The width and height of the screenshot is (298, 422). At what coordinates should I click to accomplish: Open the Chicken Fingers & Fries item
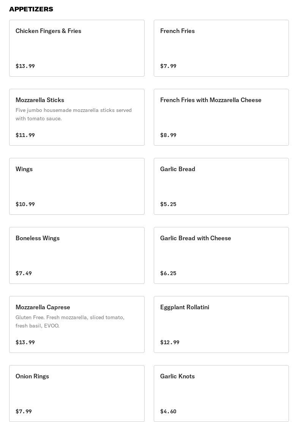[x=77, y=48]
